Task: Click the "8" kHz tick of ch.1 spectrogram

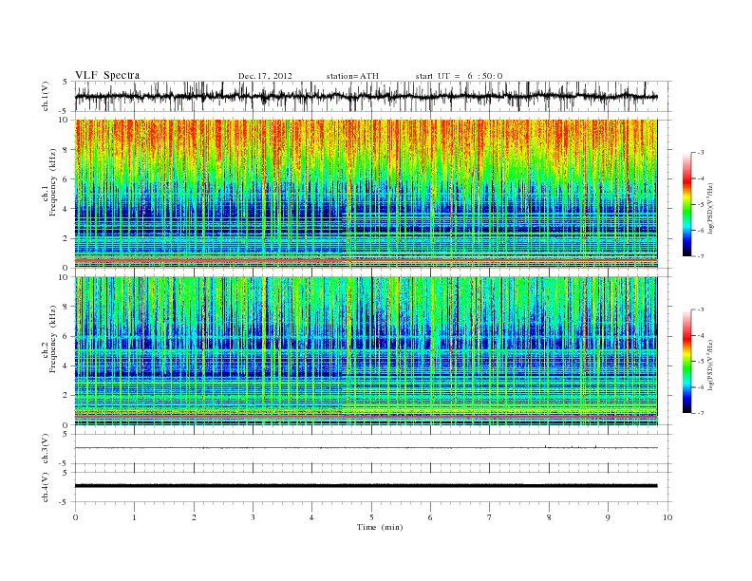Action: (66, 150)
